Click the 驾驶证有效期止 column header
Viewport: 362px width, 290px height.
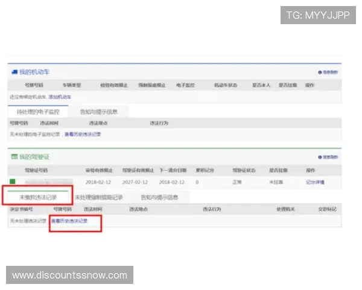138,170
